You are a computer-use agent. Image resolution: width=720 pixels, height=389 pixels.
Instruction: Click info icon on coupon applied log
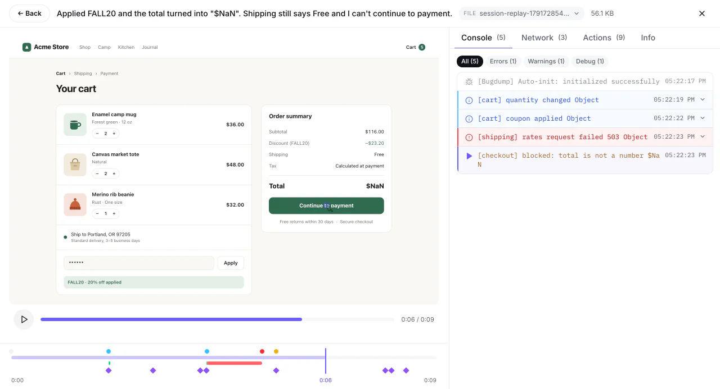(469, 119)
